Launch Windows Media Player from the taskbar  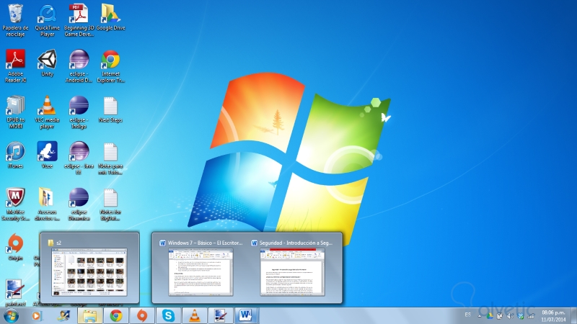click(x=37, y=316)
